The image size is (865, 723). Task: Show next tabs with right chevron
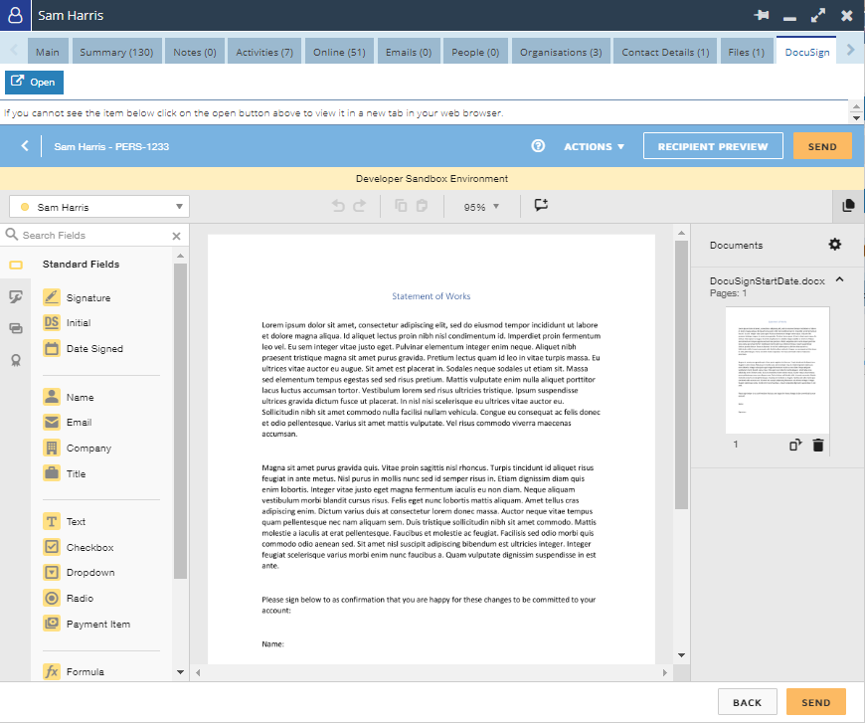coord(851,51)
